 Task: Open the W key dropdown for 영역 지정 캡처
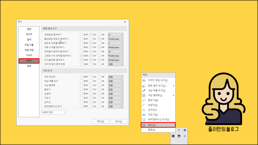116,52
